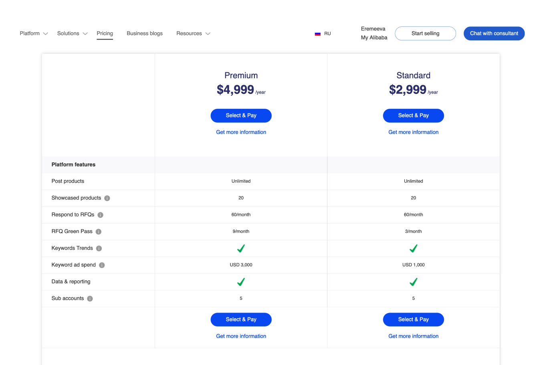Click top Select & Pay for Standard
This screenshot has width=545, height=365.
point(414,116)
